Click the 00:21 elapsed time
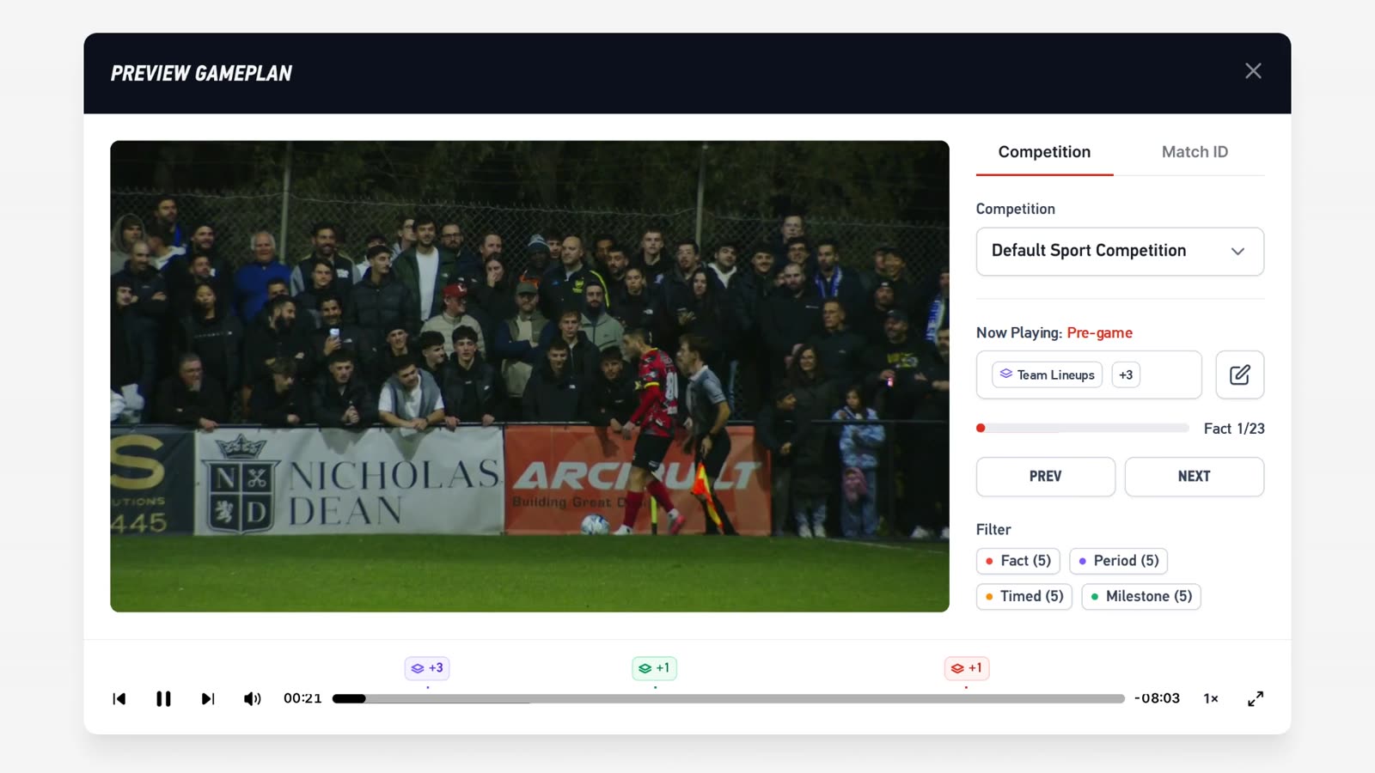 coord(302,698)
